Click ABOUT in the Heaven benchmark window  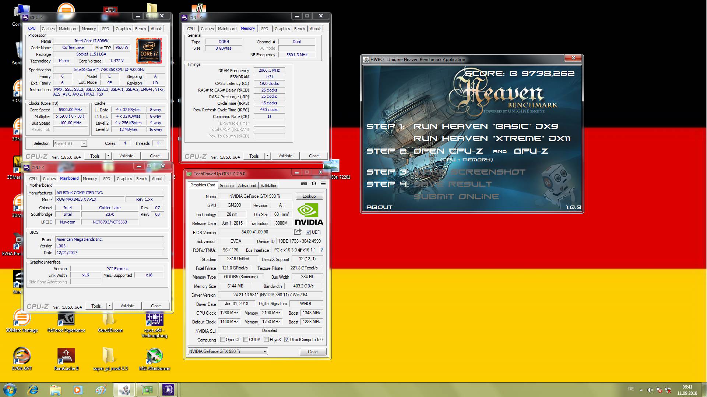coord(379,207)
